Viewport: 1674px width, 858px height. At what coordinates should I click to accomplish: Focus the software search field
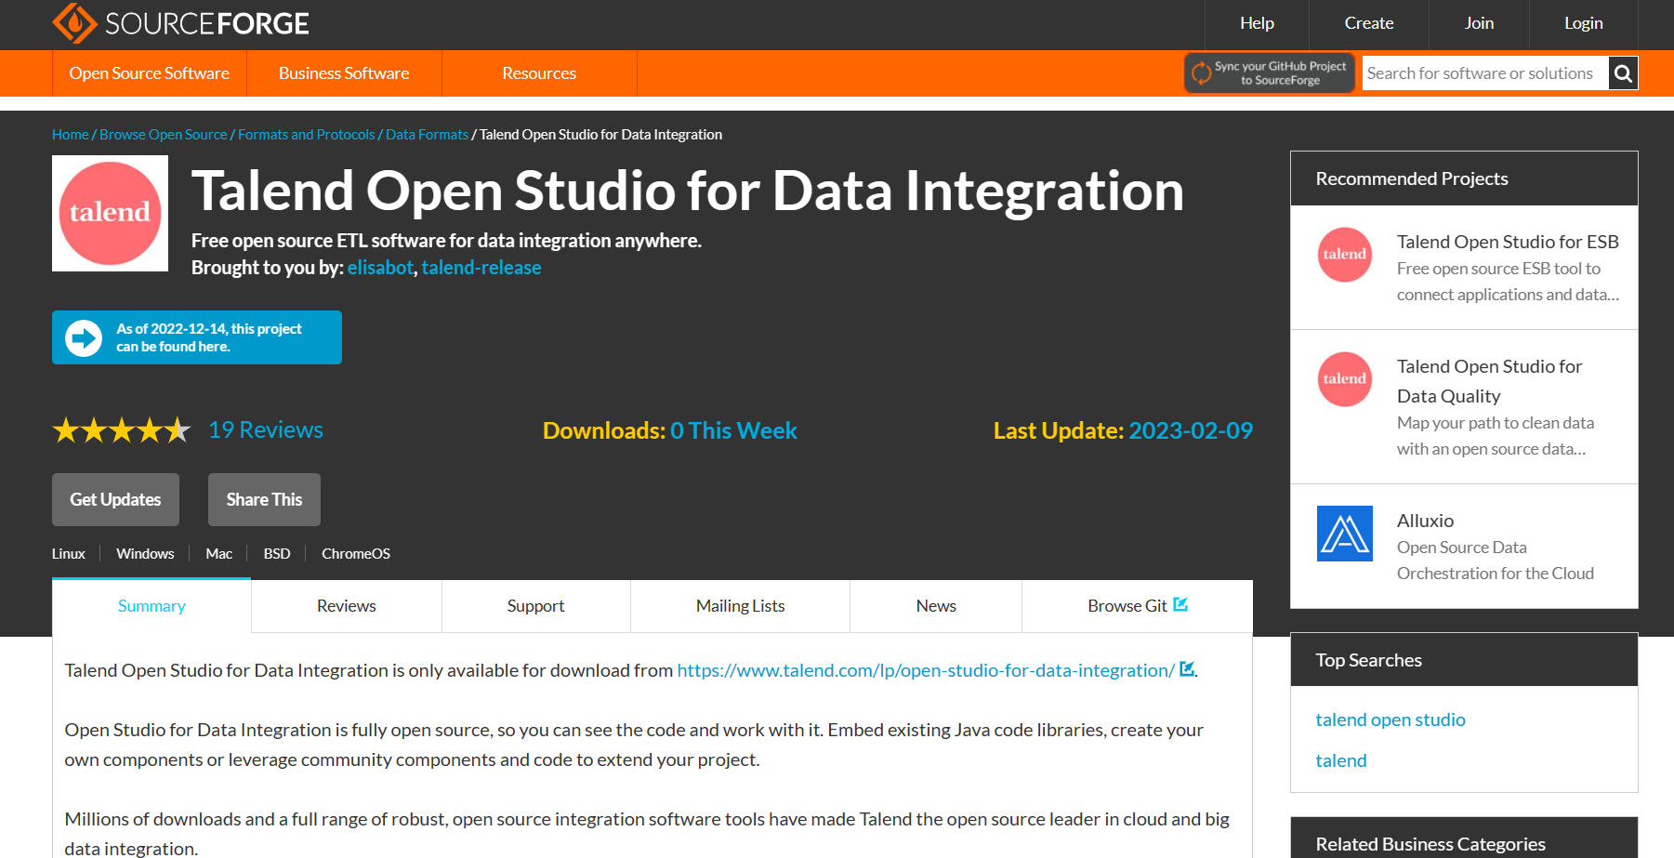pyautogui.click(x=1485, y=73)
